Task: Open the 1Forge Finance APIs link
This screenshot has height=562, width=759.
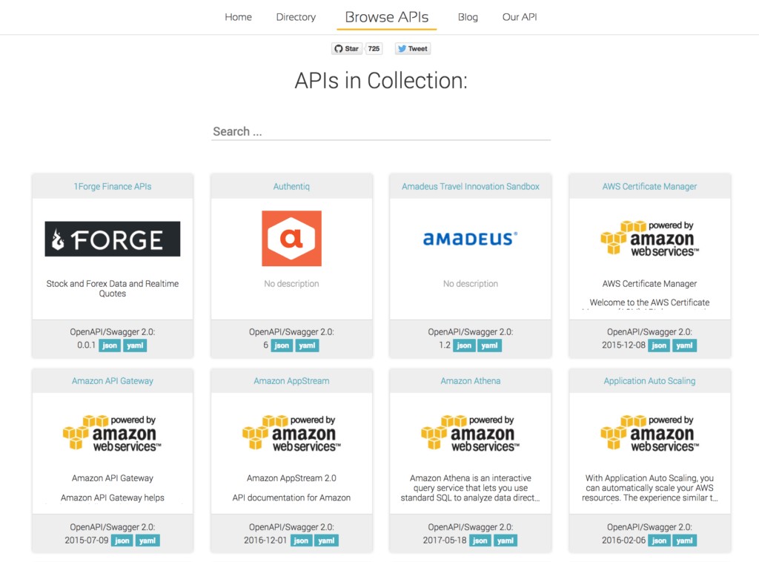Action: 112,186
